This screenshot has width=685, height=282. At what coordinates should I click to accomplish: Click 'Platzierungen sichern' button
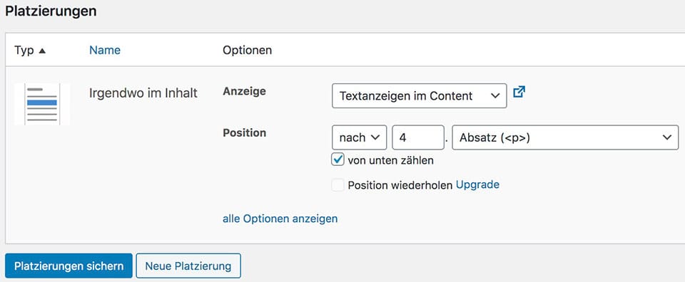[x=69, y=266]
